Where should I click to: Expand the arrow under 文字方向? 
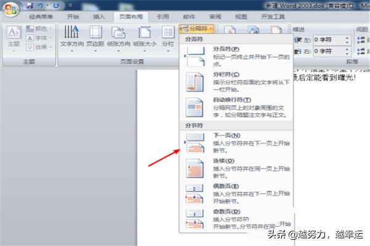tap(72, 51)
